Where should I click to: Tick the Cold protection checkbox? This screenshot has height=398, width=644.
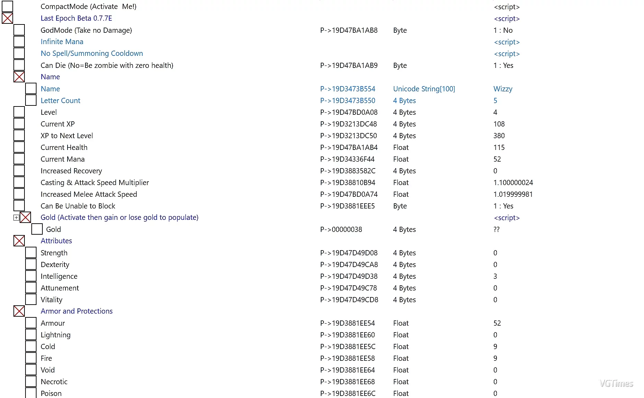(x=31, y=346)
